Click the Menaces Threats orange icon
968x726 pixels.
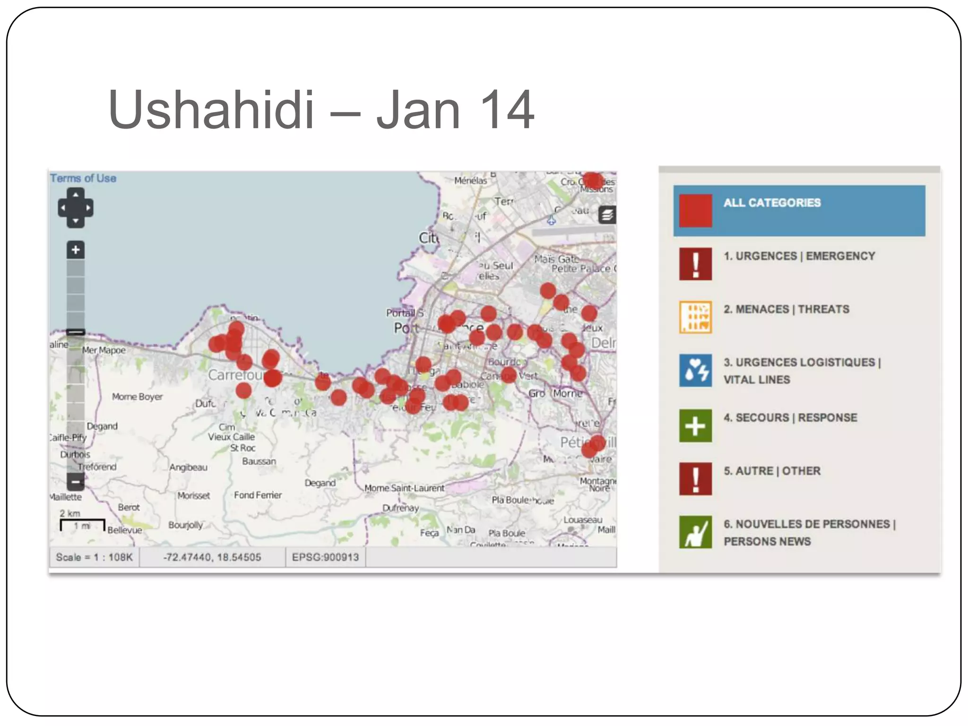(695, 317)
